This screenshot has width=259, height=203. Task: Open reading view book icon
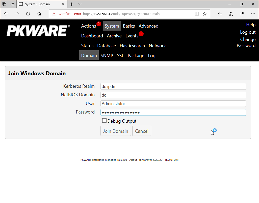(x=197, y=14)
